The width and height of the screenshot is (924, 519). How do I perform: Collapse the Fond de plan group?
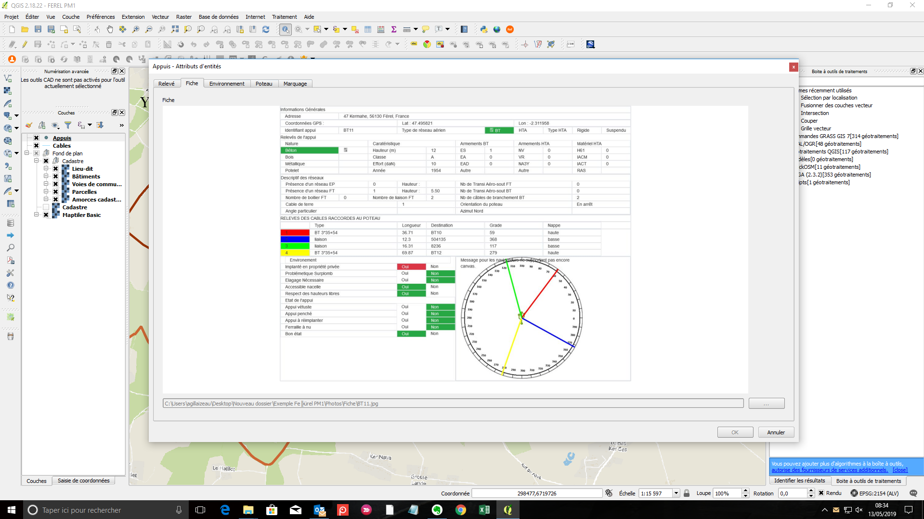pyautogui.click(x=27, y=153)
